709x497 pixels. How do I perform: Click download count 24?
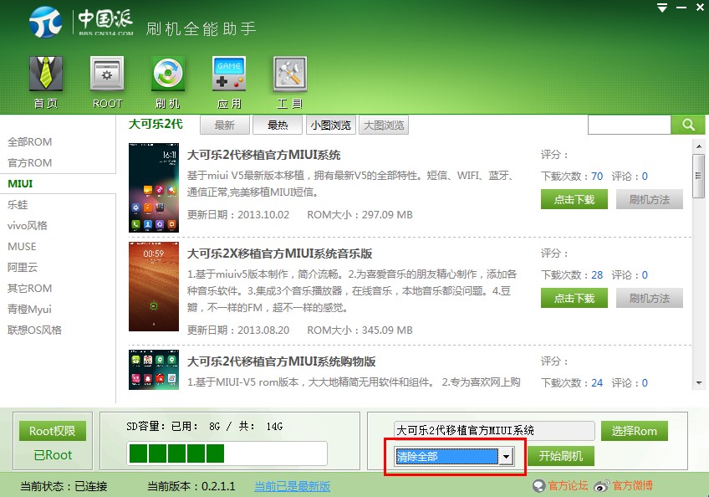(x=597, y=383)
